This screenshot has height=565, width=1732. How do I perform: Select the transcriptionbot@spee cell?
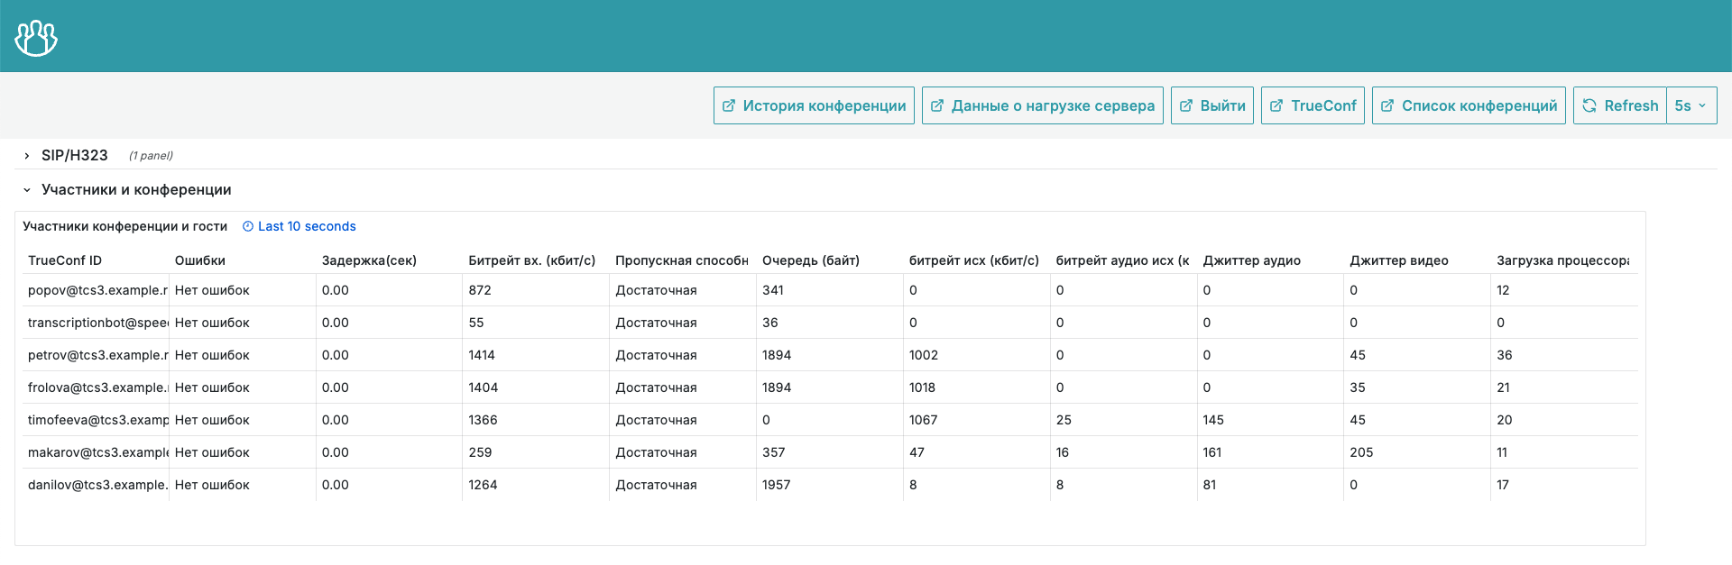click(x=97, y=323)
